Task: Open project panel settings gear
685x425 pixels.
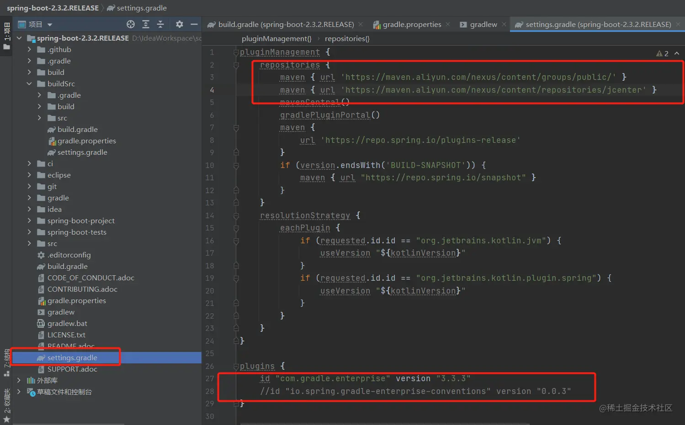Action: click(x=180, y=24)
